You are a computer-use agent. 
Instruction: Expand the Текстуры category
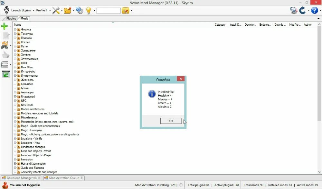point(15,34)
